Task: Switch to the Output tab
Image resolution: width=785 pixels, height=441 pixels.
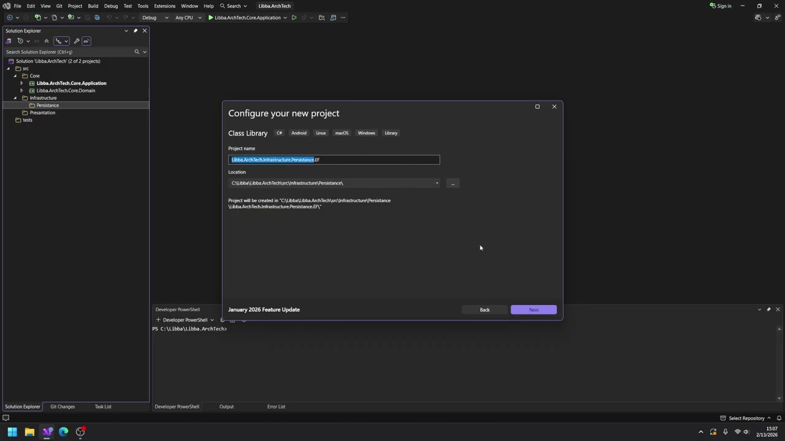Action: click(226, 407)
